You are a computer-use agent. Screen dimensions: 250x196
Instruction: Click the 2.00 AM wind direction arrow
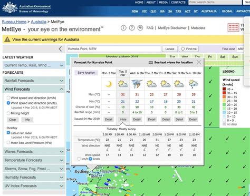coord(107,150)
